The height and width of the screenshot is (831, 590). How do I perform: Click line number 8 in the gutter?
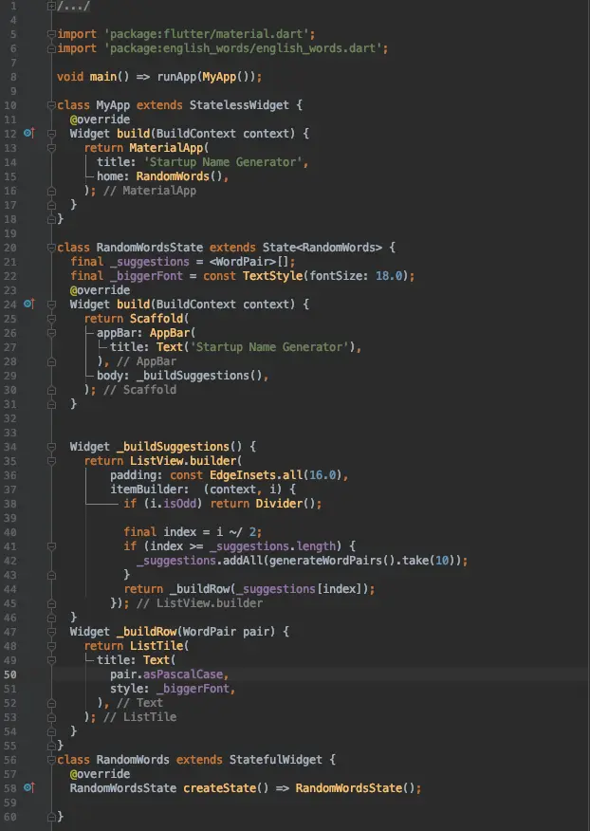(13, 77)
